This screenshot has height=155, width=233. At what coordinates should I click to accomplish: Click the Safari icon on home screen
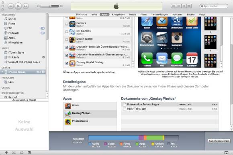pyautogui.click(x=147, y=22)
